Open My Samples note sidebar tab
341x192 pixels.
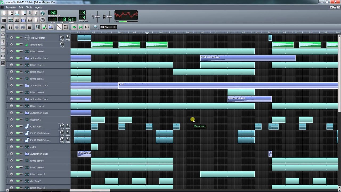point(3,42)
